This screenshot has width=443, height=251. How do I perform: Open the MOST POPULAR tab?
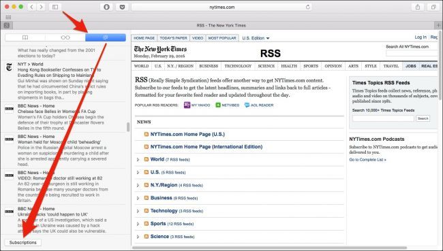(x=222, y=38)
